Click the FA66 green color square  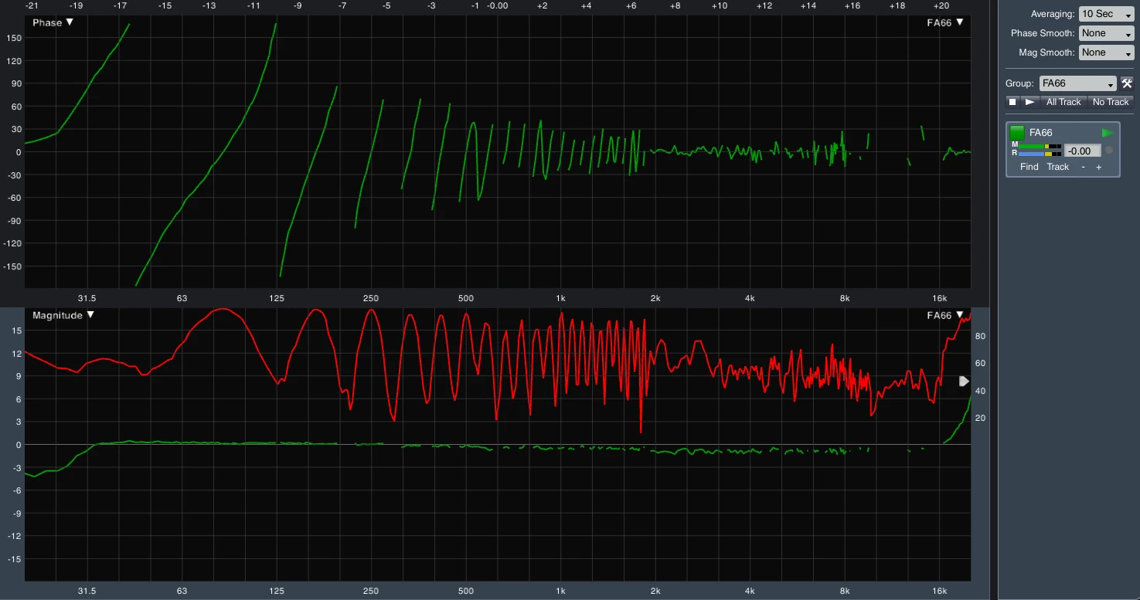click(1017, 133)
